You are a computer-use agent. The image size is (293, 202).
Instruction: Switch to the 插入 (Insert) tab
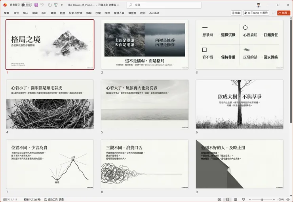pos(26,13)
